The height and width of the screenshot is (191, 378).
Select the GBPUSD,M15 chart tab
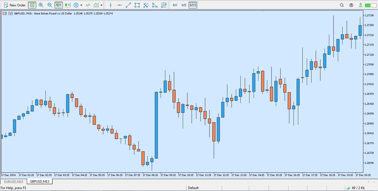coord(40,182)
